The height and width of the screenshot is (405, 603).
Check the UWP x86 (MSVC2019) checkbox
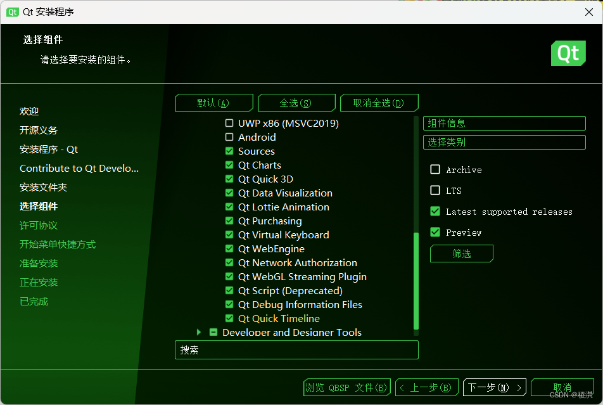click(x=229, y=123)
